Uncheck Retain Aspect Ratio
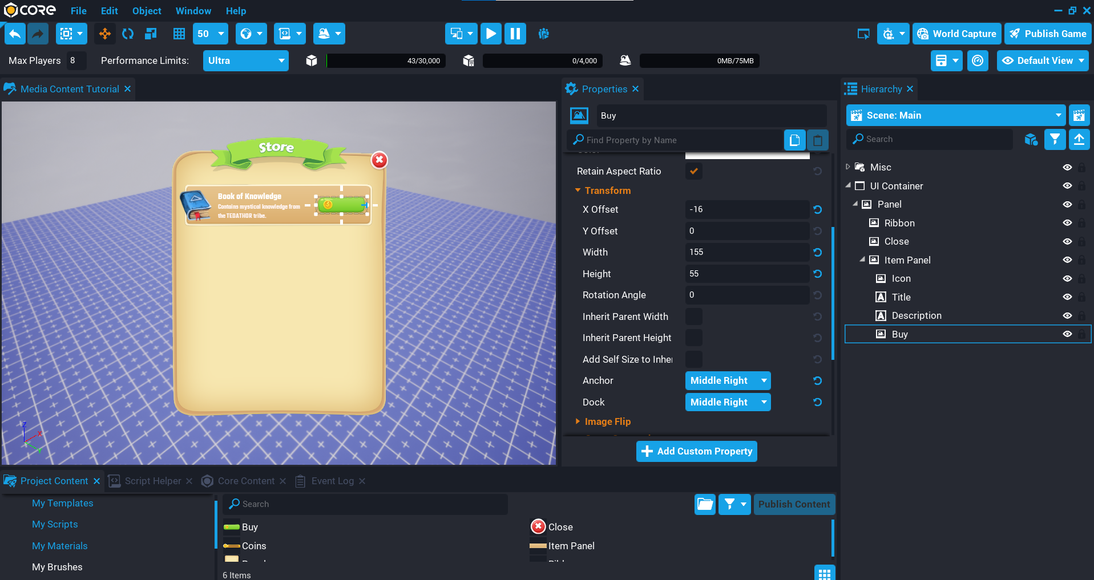Viewport: 1094px width, 580px height. [694, 172]
